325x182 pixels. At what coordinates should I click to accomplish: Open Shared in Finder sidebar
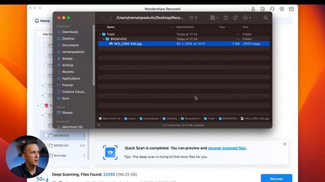[64, 113]
